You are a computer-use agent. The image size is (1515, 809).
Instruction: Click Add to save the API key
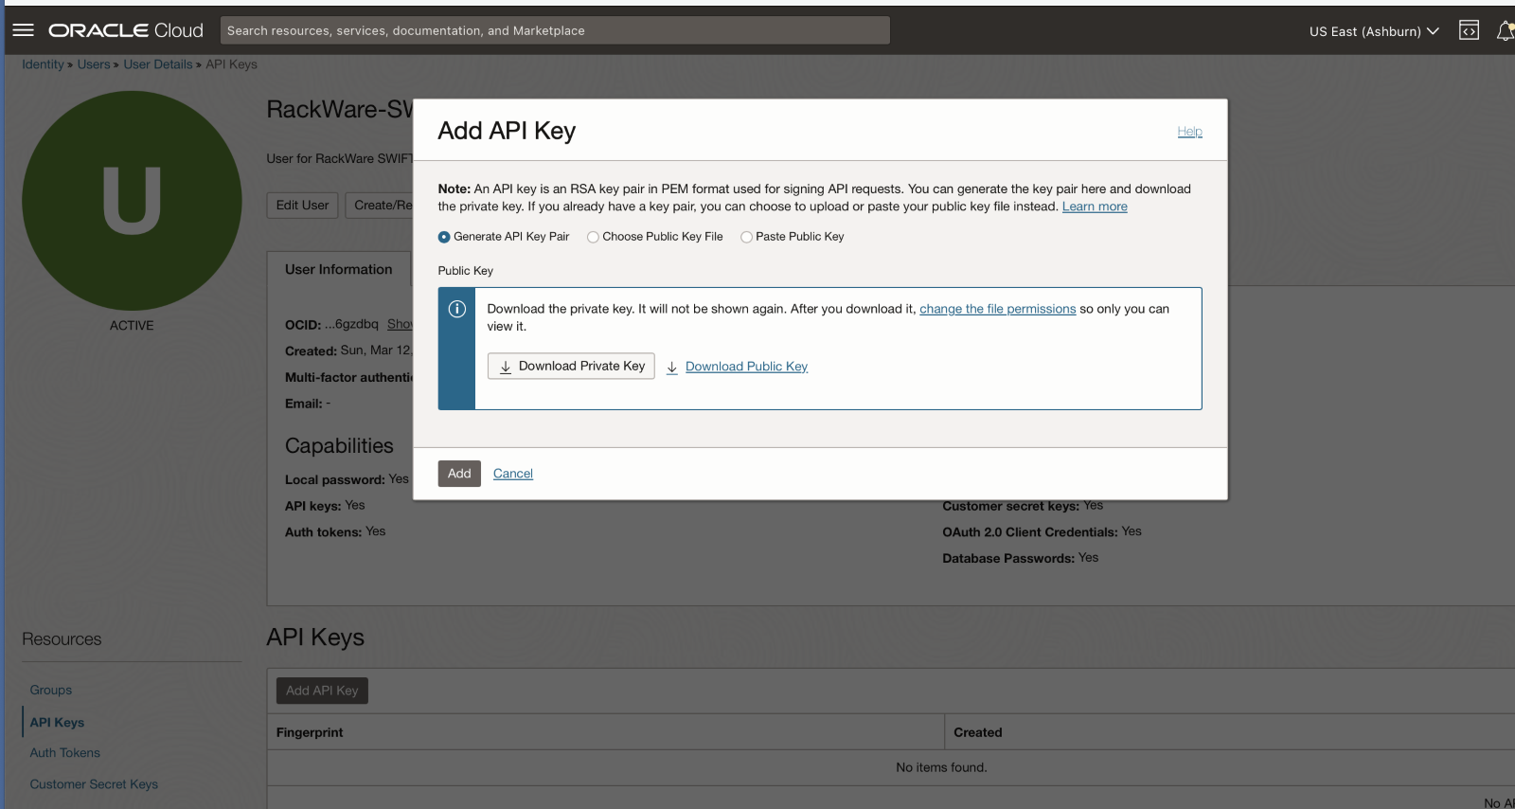(459, 474)
